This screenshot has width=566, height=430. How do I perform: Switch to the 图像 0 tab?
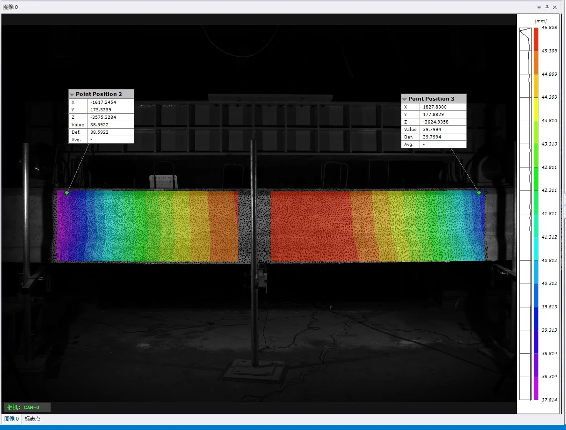point(11,419)
